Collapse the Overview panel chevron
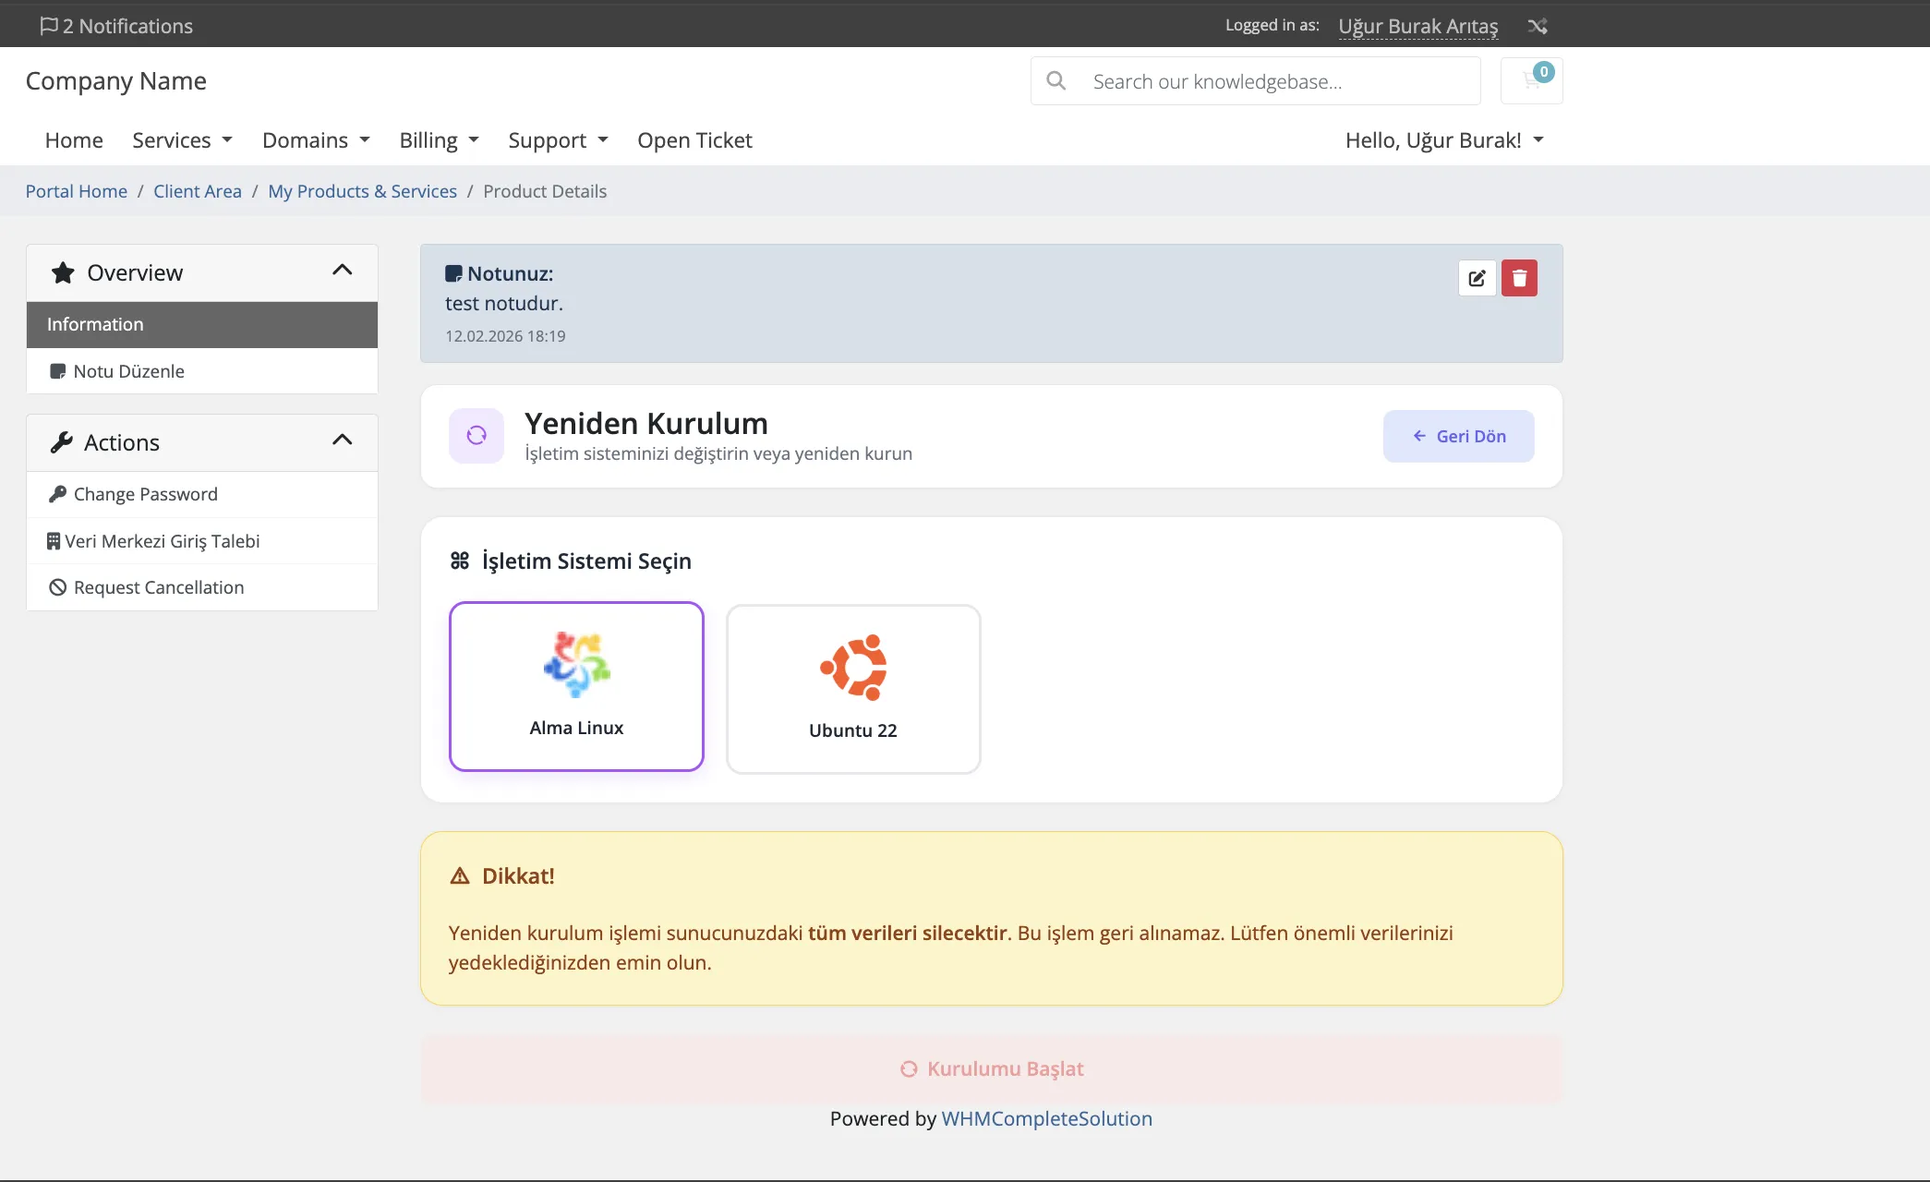The height and width of the screenshot is (1182, 1930). [x=343, y=271]
